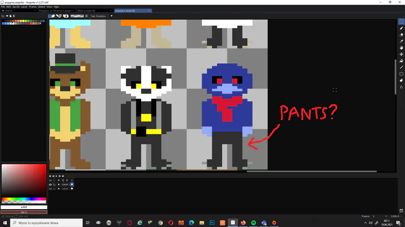The width and height of the screenshot is (405, 227).
Task: Select the highlighted cel of top Layer
Action: [x=72, y=184]
